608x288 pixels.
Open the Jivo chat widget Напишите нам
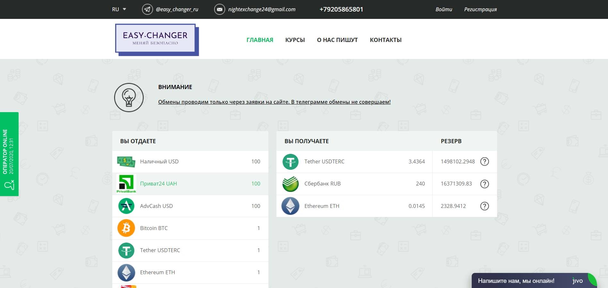point(534,281)
